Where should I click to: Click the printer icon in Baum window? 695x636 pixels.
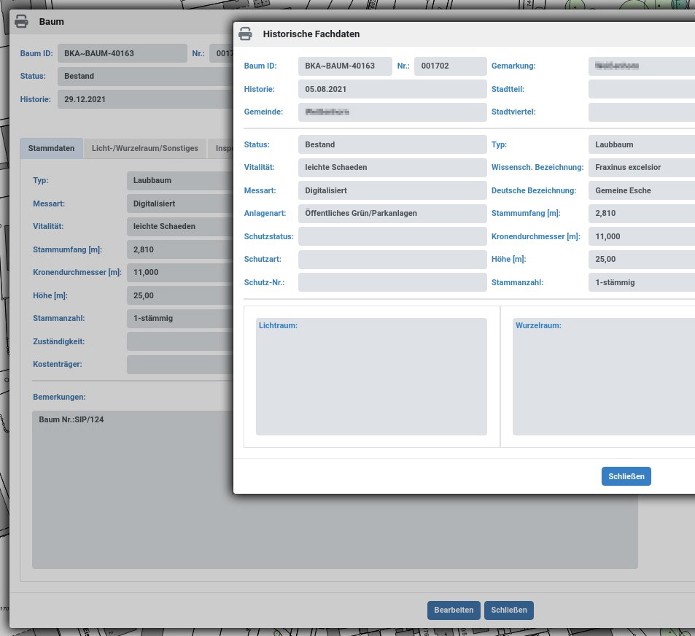click(x=22, y=22)
